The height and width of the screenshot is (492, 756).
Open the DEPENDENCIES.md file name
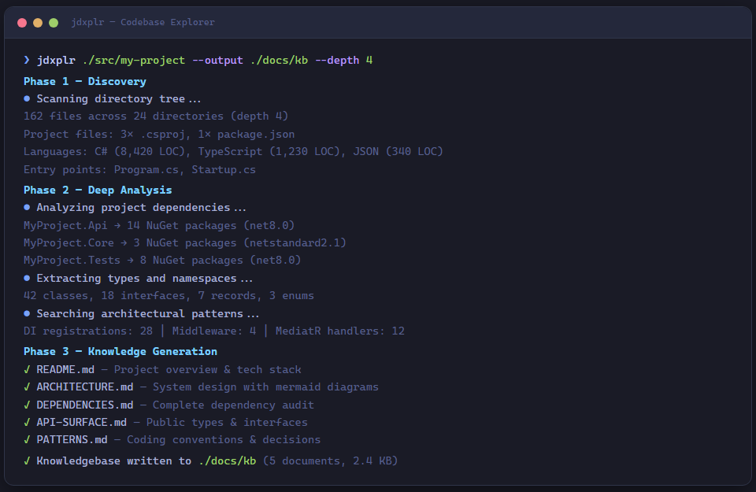(85, 405)
